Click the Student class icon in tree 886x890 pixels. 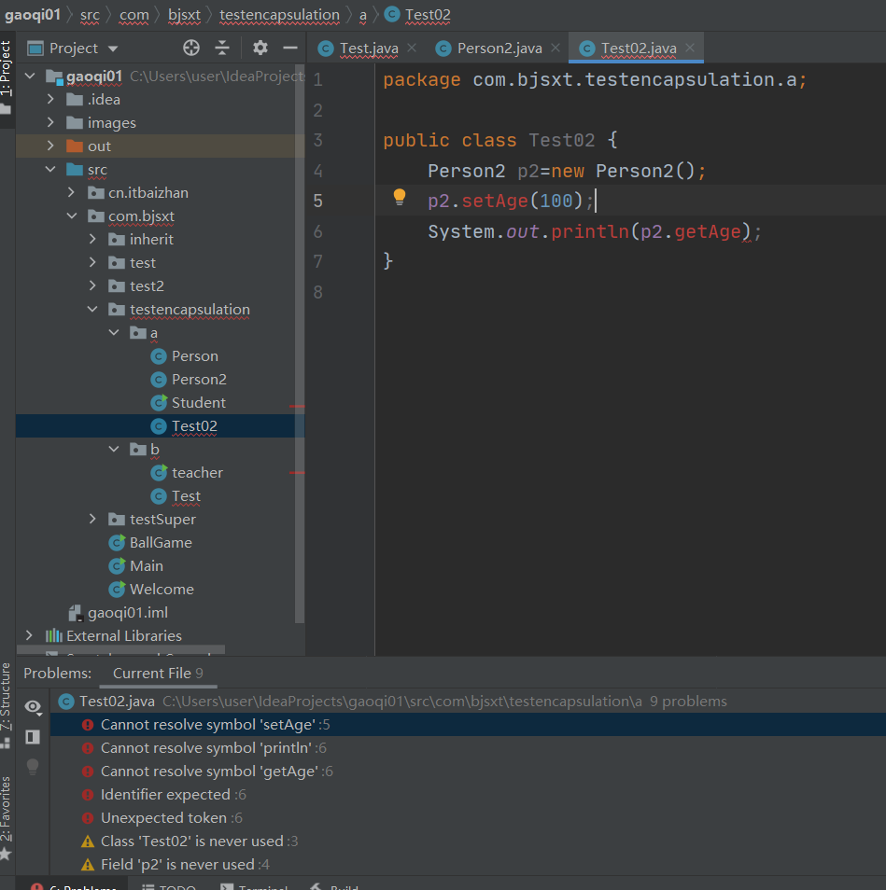(159, 402)
